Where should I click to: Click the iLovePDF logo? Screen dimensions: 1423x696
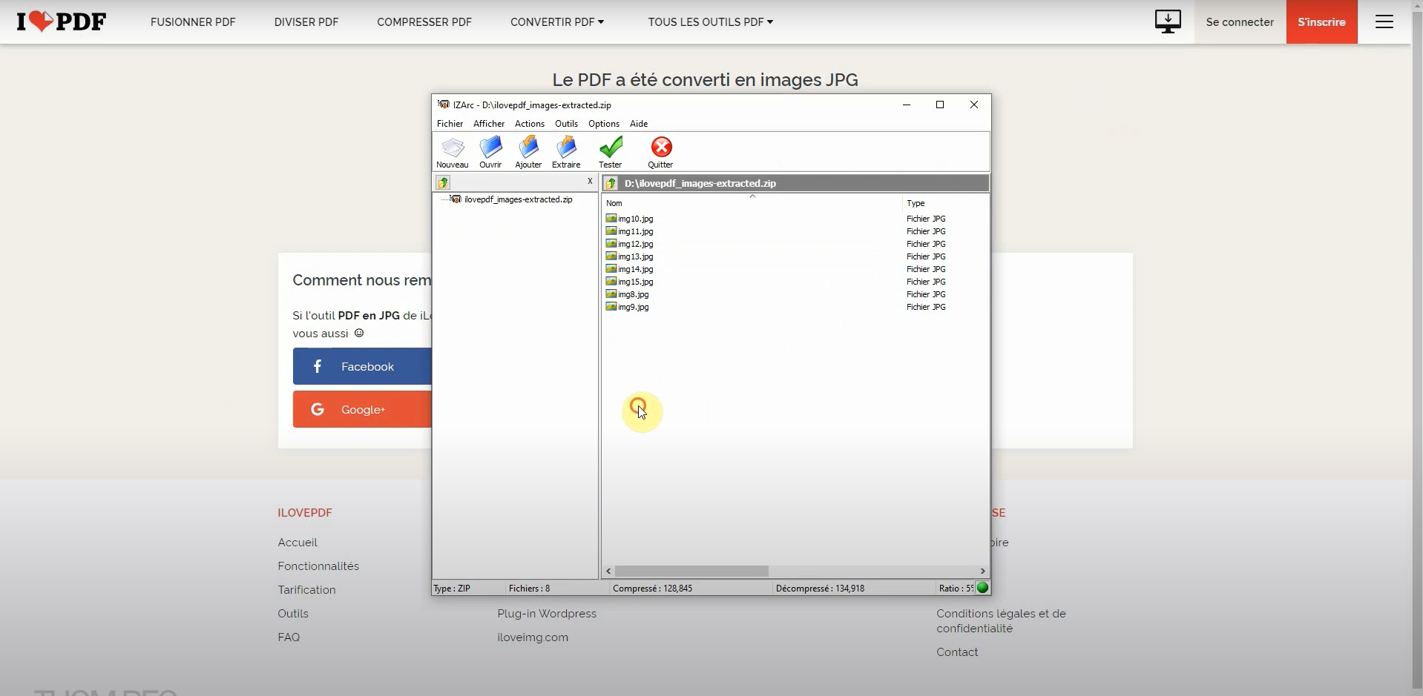pyautogui.click(x=62, y=21)
